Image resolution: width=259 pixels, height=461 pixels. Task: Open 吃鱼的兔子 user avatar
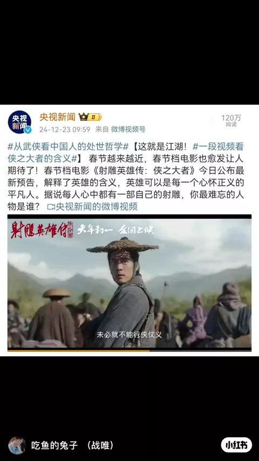[x=17, y=445]
